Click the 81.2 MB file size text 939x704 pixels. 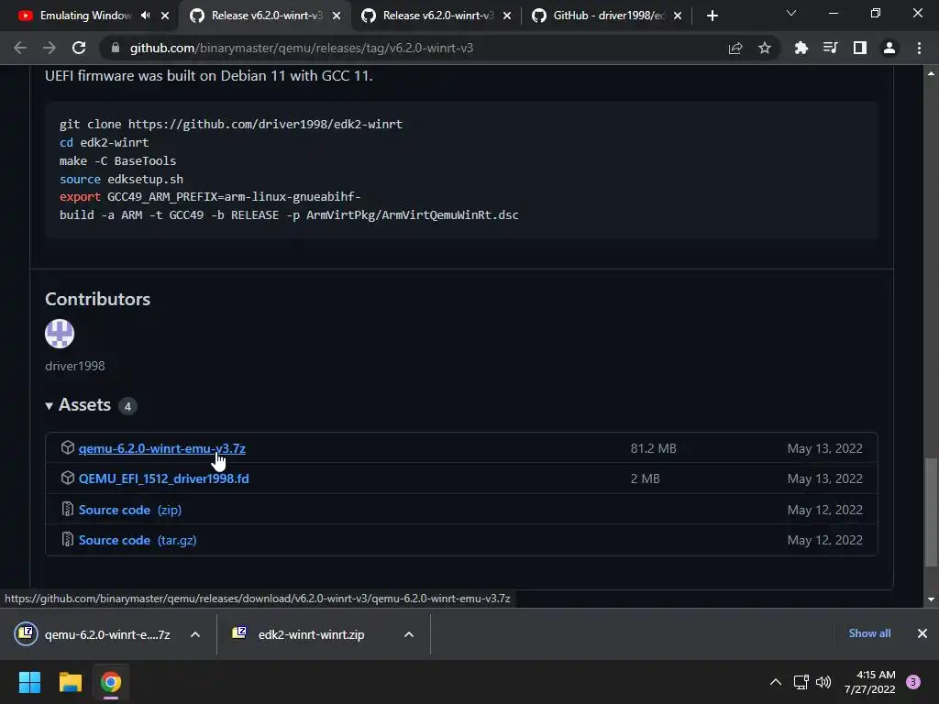[x=653, y=448]
